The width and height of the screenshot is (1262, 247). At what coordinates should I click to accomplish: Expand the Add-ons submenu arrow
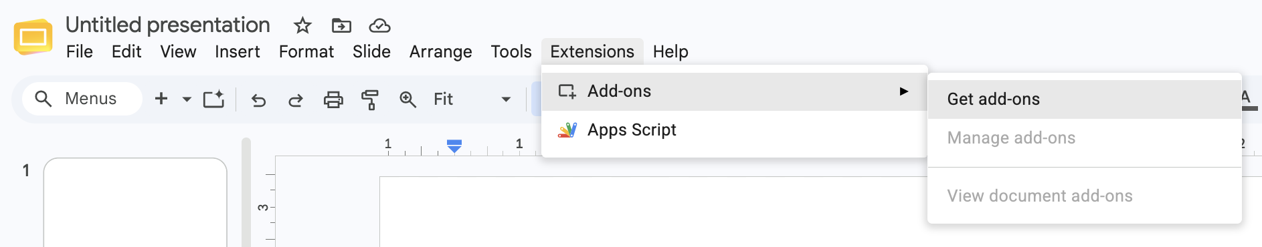click(904, 91)
